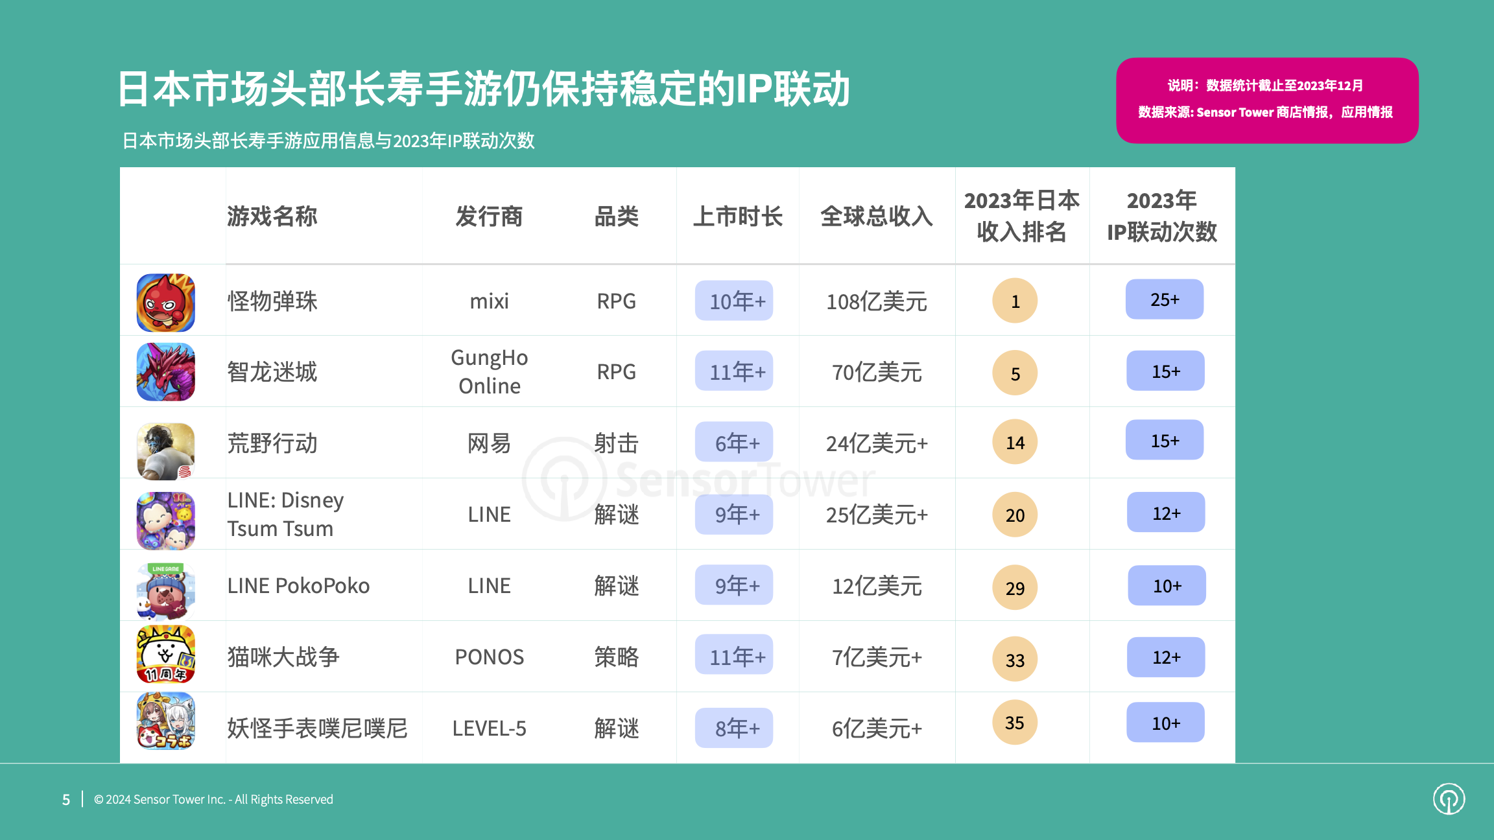Screen dimensions: 1494x840
Task: Click the rank 1 orange circle
Action: (x=1015, y=301)
